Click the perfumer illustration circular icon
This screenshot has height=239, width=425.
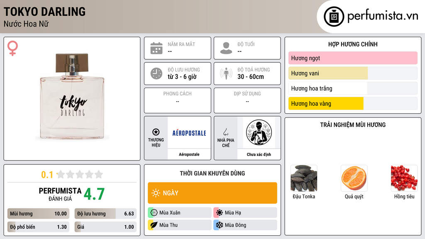pos(259,132)
